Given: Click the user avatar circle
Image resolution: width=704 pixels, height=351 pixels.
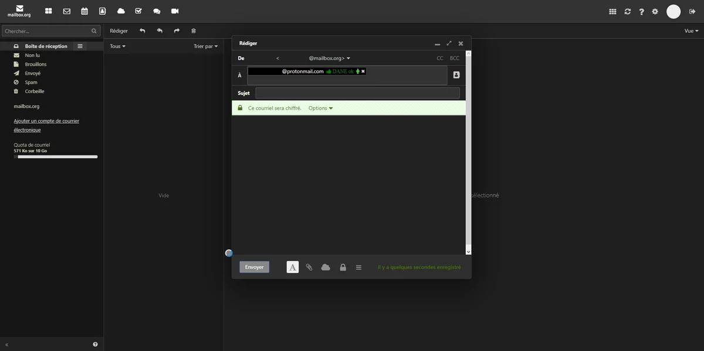Looking at the screenshot, I should pos(673,11).
